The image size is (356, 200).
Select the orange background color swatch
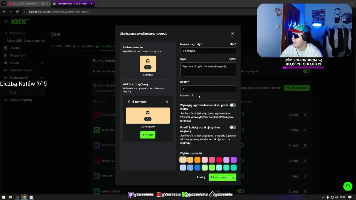pos(197,160)
